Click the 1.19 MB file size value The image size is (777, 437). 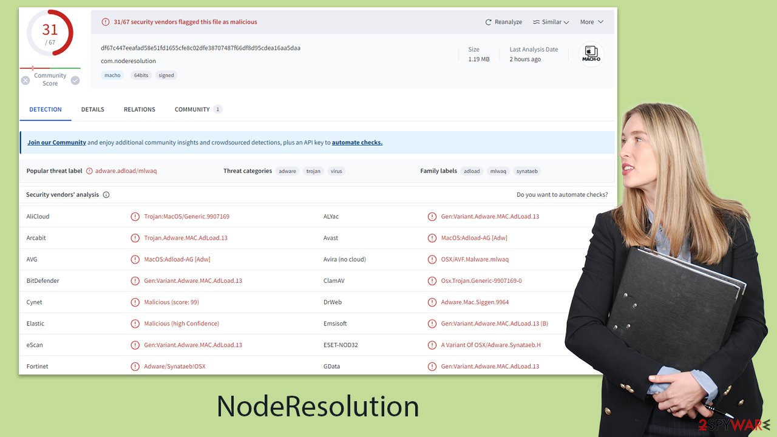coord(478,59)
